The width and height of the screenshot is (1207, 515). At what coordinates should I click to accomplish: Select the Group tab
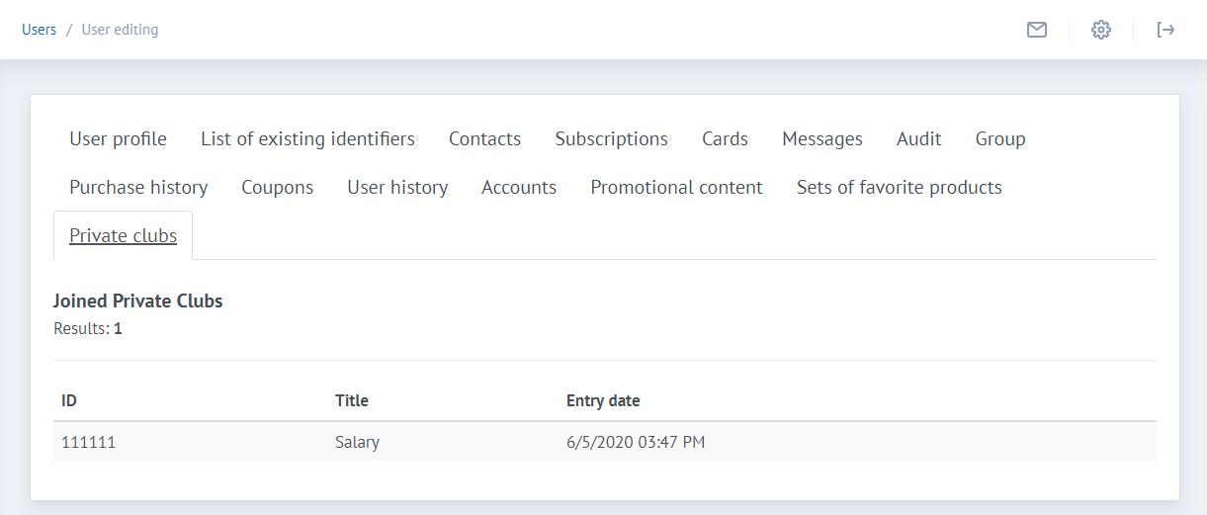point(999,138)
